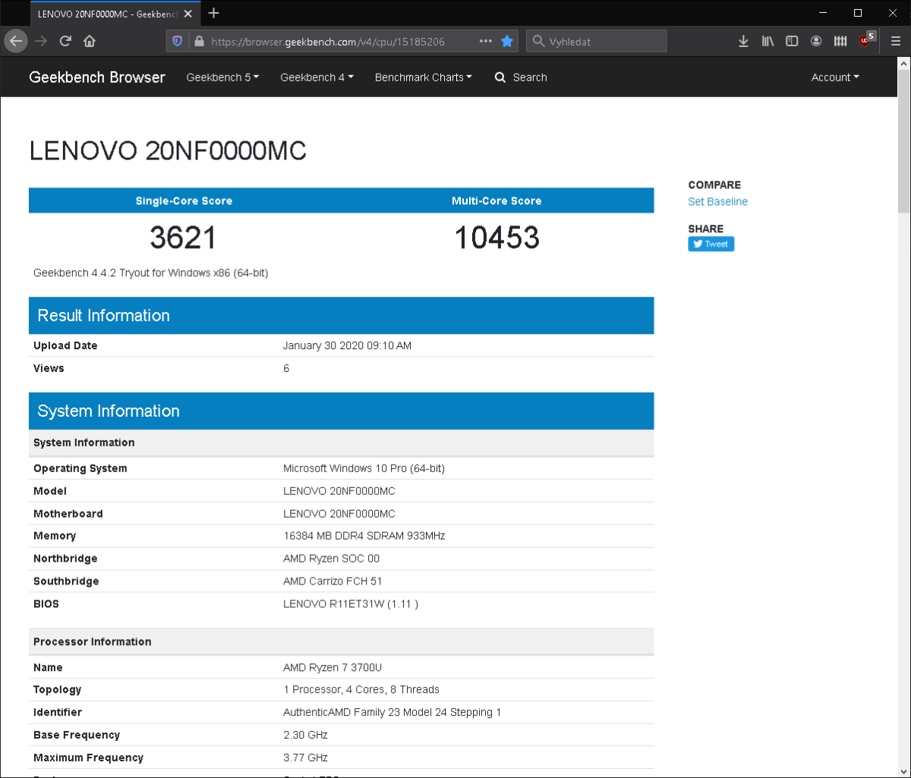
Task: Reload the page with the refresh icon
Action: point(65,41)
